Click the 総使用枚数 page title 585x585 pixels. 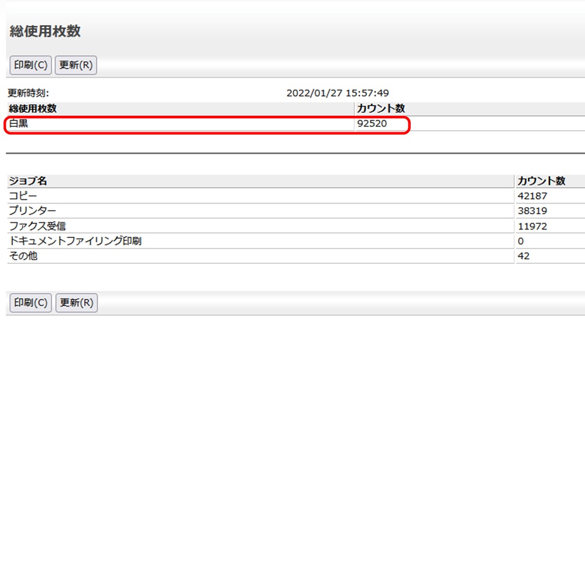pos(45,32)
